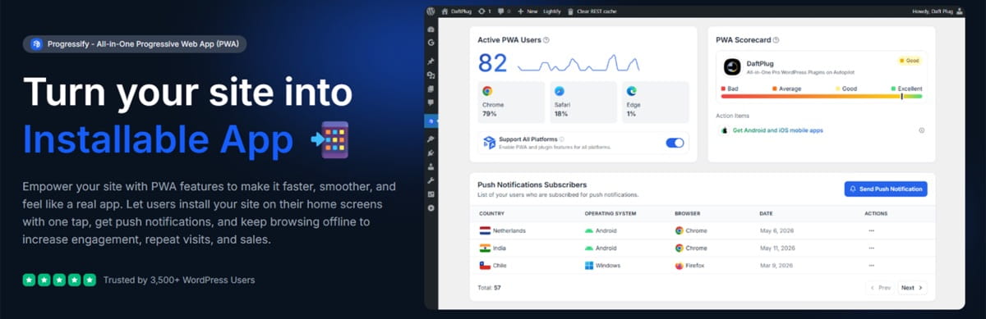Image resolution: width=986 pixels, height=319 pixels.
Task: Click Trusted by 3,500+ WordPress Users text
Action: coord(179,280)
